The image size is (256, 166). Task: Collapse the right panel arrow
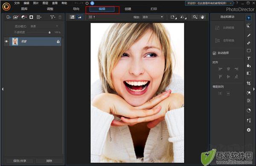[x=254, y=89]
